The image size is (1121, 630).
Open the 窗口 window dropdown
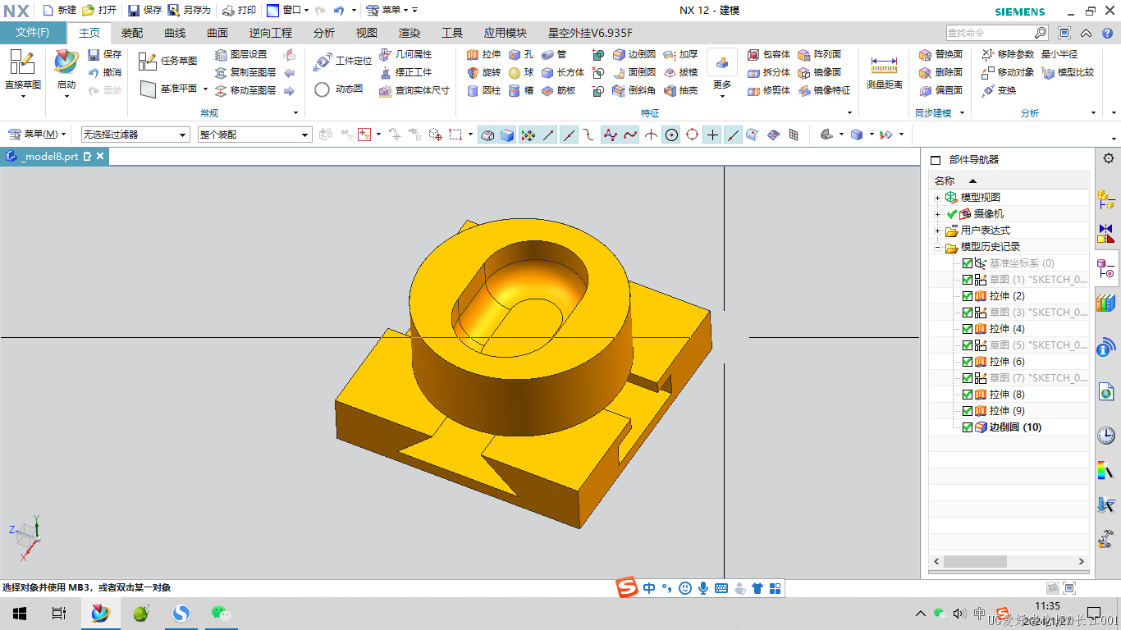pos(288,11)
